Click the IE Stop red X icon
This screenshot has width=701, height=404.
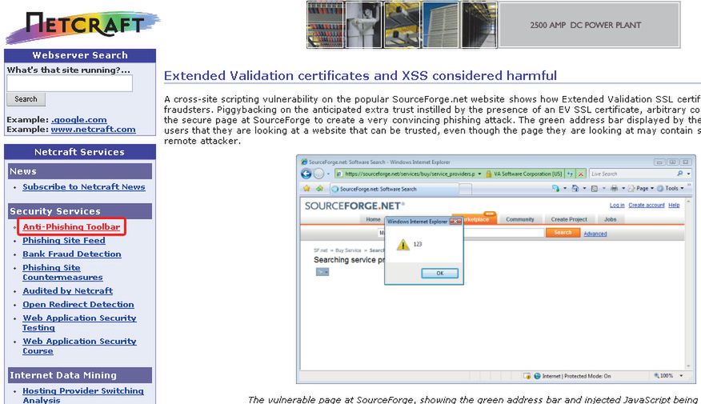tap(581, 174)
